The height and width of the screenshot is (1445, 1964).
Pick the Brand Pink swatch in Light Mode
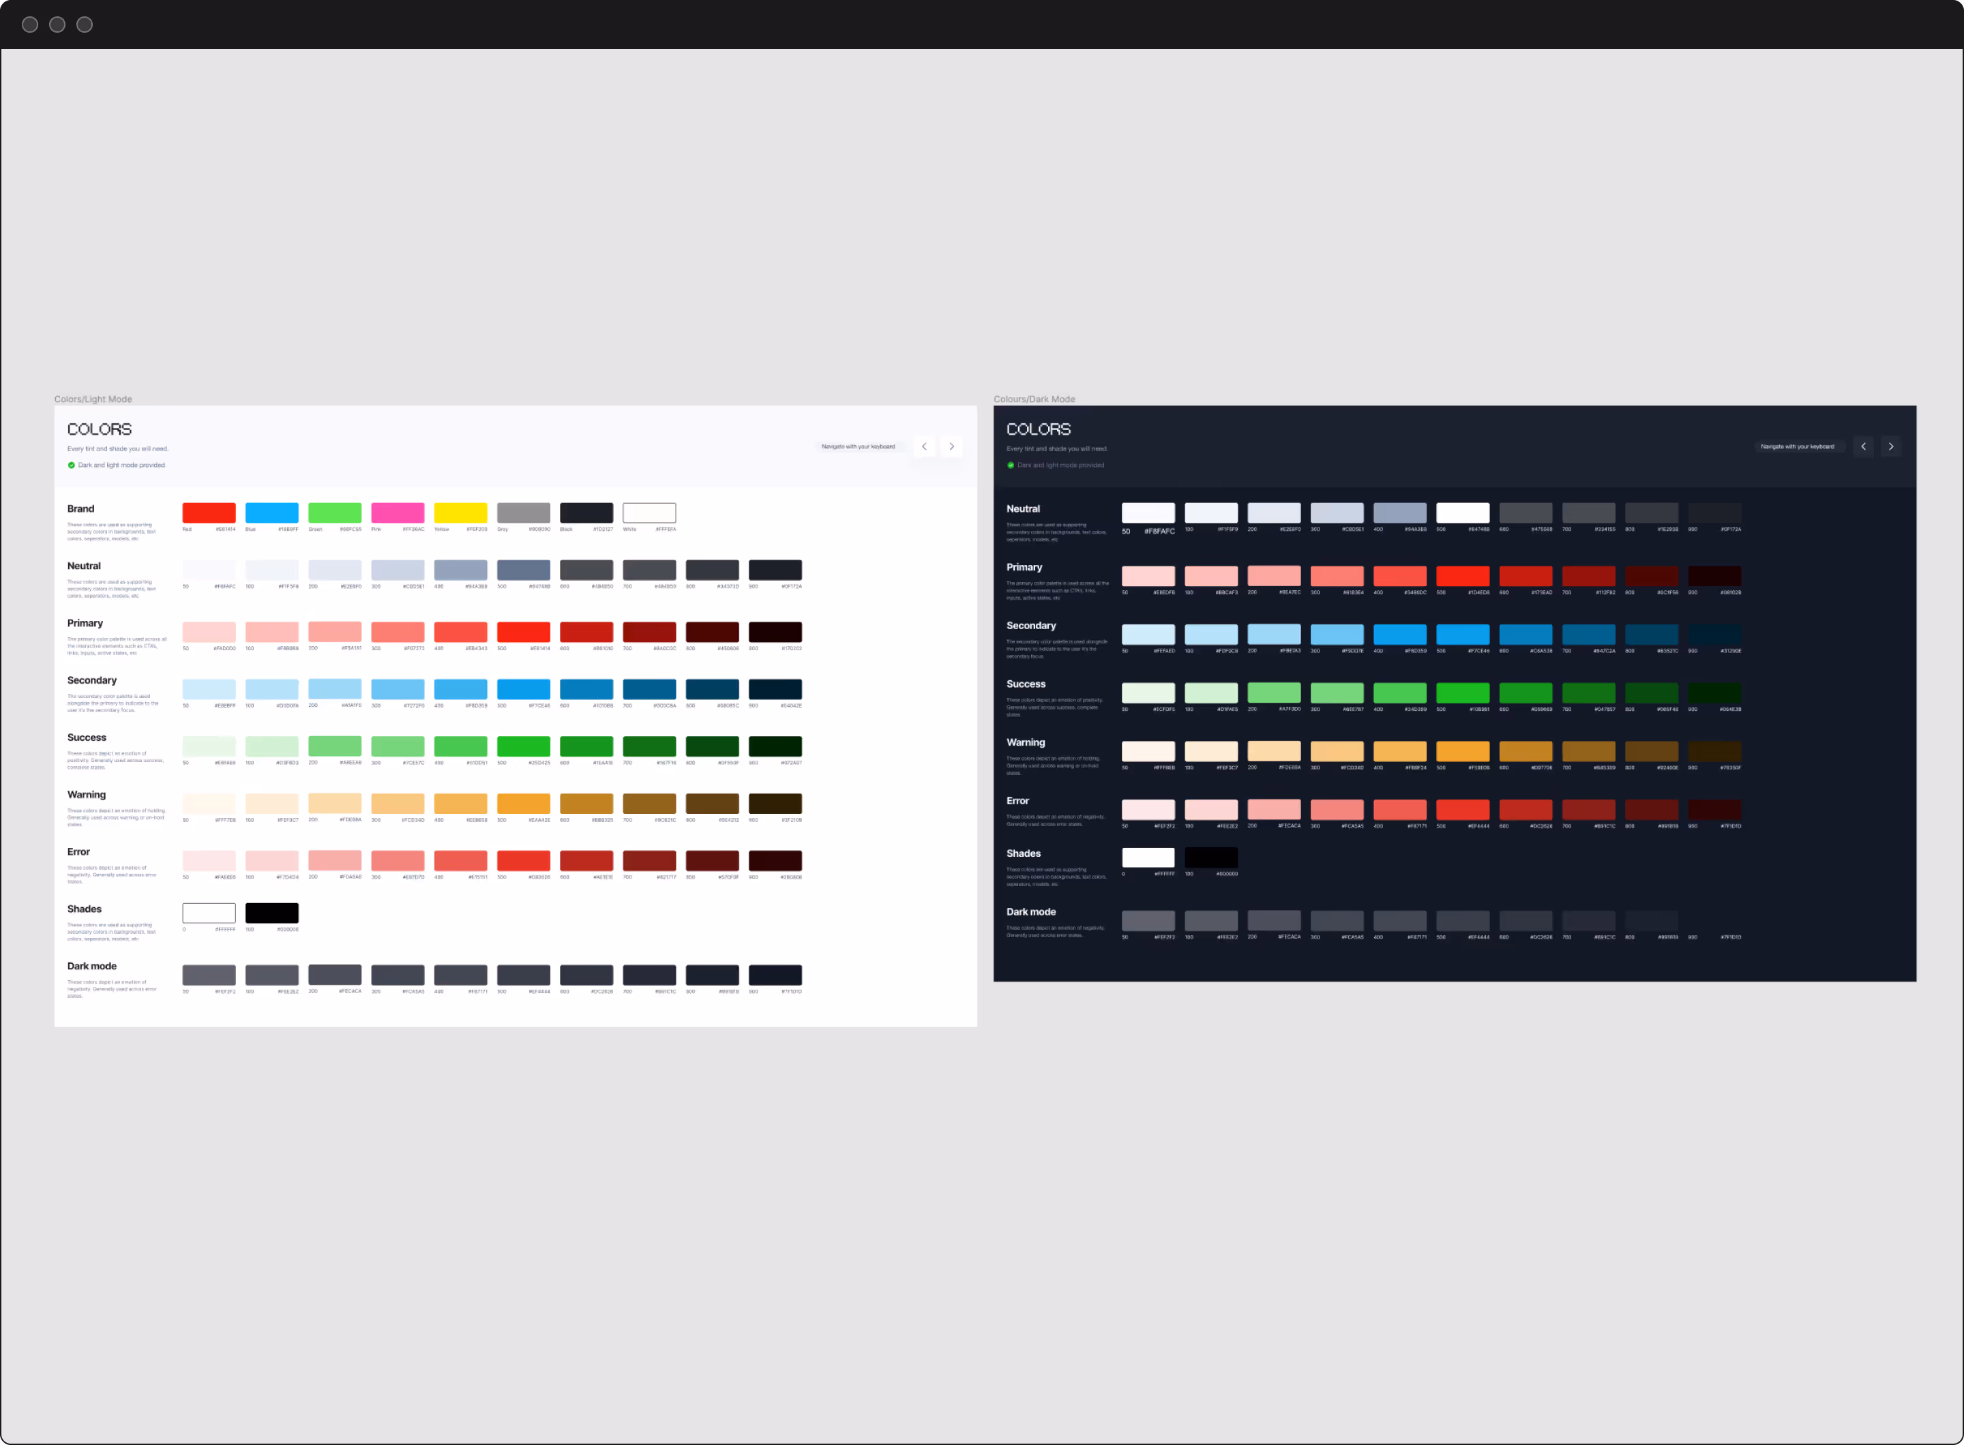tap(398, 513)
